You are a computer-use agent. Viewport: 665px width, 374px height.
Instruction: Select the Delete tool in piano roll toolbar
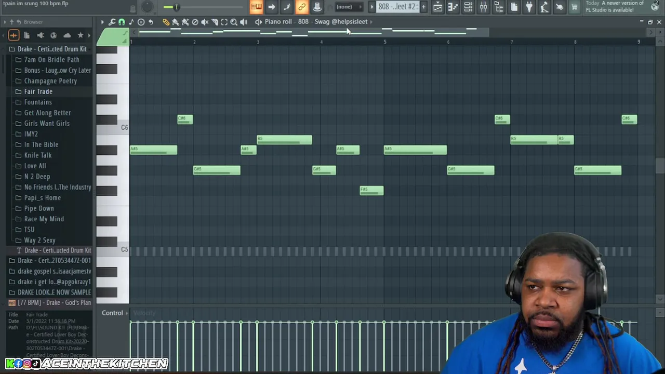(x=195, y=22)
